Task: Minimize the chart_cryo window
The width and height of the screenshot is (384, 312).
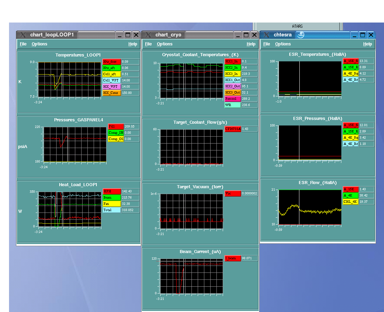Action: coord(238,35)
